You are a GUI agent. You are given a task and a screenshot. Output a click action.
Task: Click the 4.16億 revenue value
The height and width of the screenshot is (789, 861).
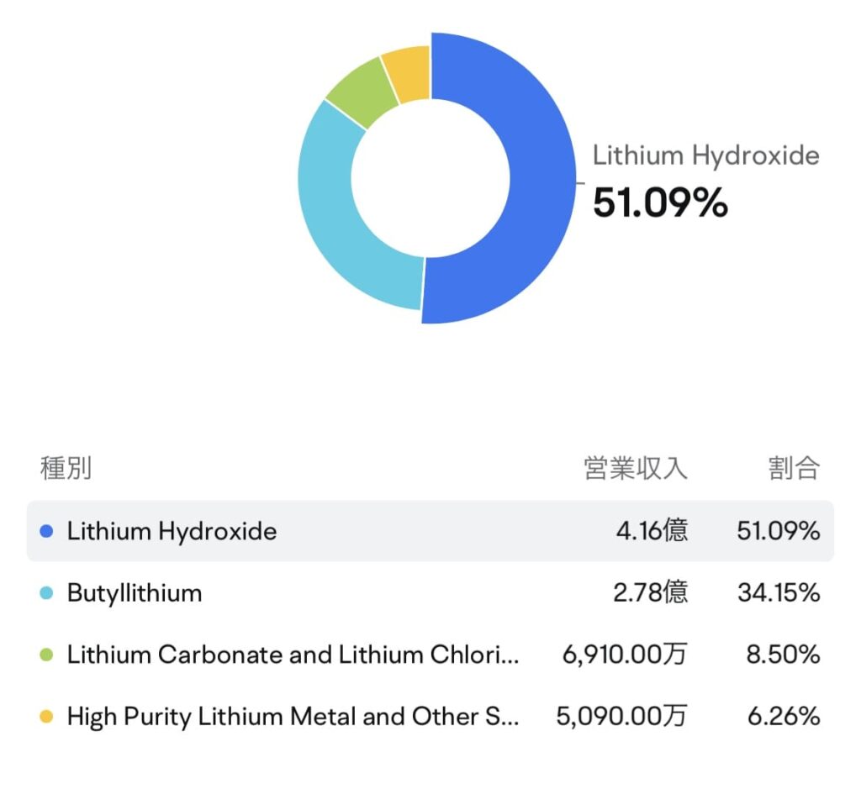tap(650, 531)
